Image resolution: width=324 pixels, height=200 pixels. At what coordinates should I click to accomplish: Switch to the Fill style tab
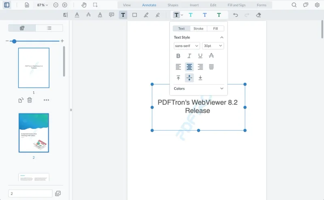click(215, 28)
